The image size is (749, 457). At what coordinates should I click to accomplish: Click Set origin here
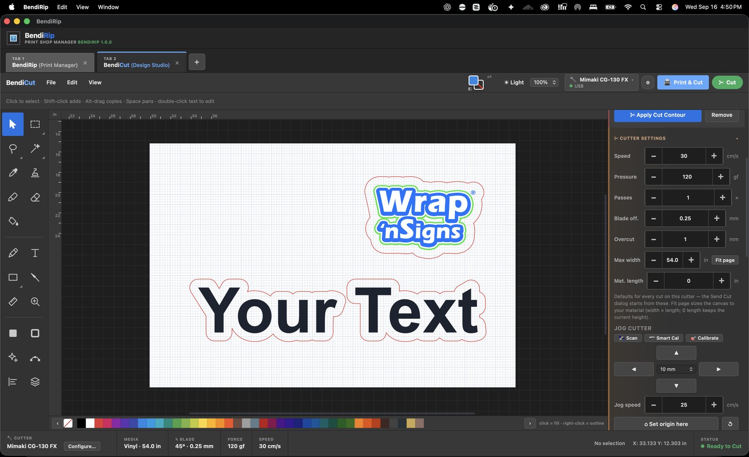tap(666, 424)
